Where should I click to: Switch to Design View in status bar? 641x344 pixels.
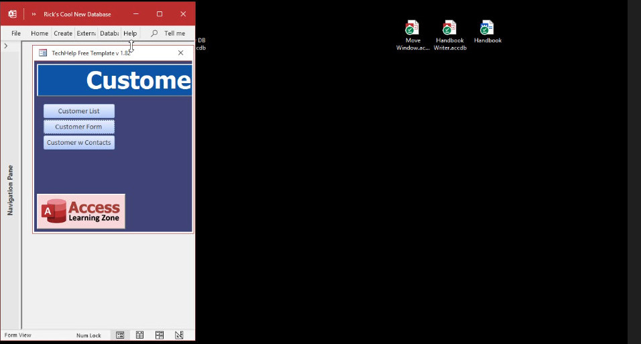[179, 335]
